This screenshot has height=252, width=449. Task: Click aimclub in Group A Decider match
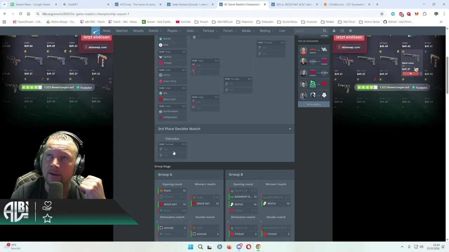pos(205,234)
